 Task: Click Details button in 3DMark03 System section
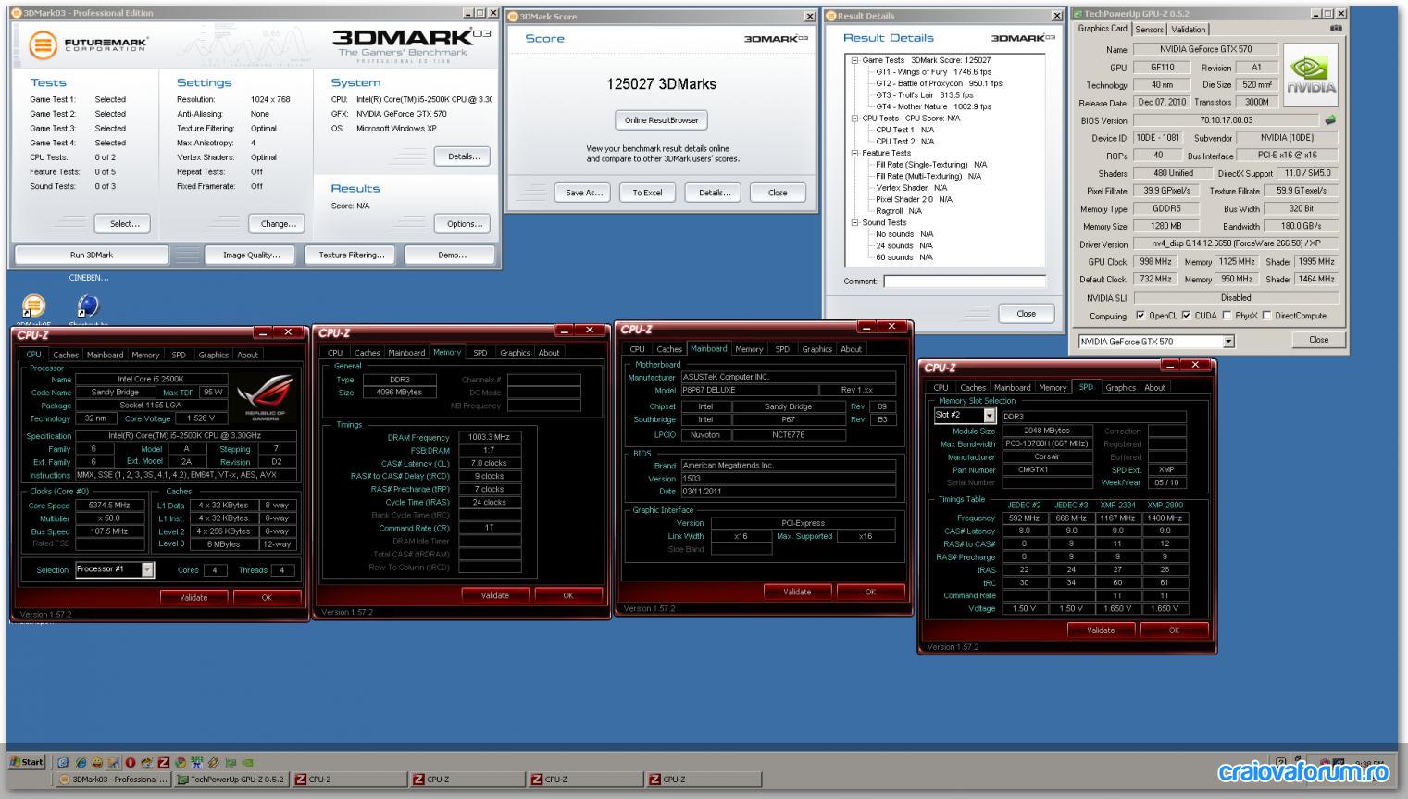point(464,156)
